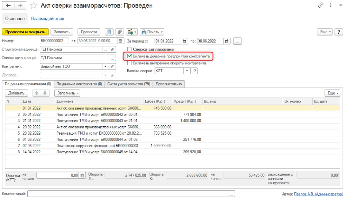Sort by the Дата column header

[x=38, y=101]
